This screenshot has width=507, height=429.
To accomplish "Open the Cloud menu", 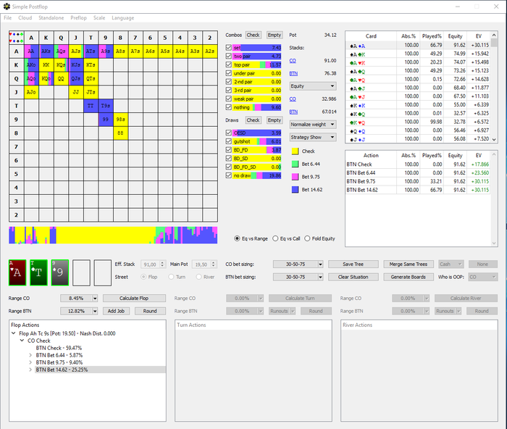I will tap(25, 18).
